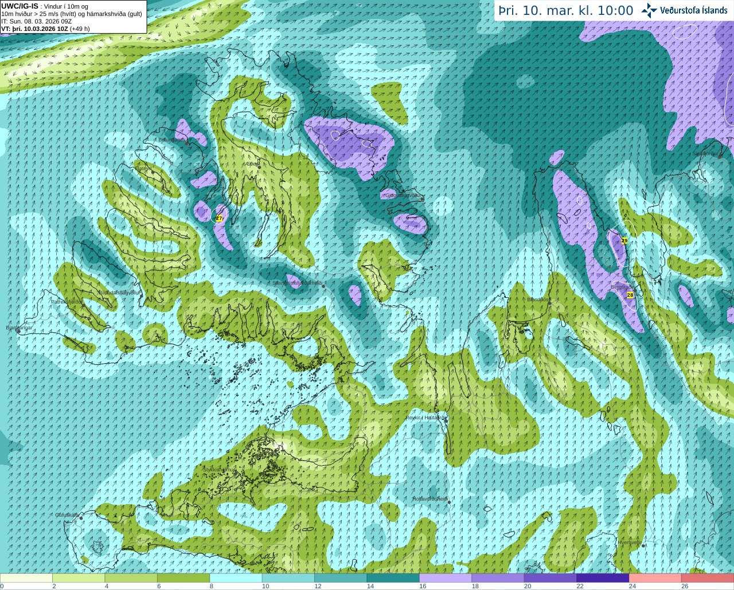The width and height of the screenshot is (734, 590).
Task: Click the yellow gust marker 27
Action: [x=219, y=218]
